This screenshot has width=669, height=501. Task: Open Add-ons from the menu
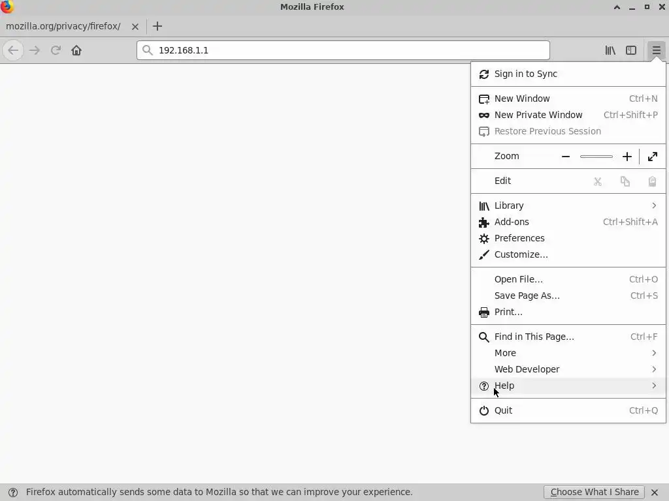coord(568,222)
